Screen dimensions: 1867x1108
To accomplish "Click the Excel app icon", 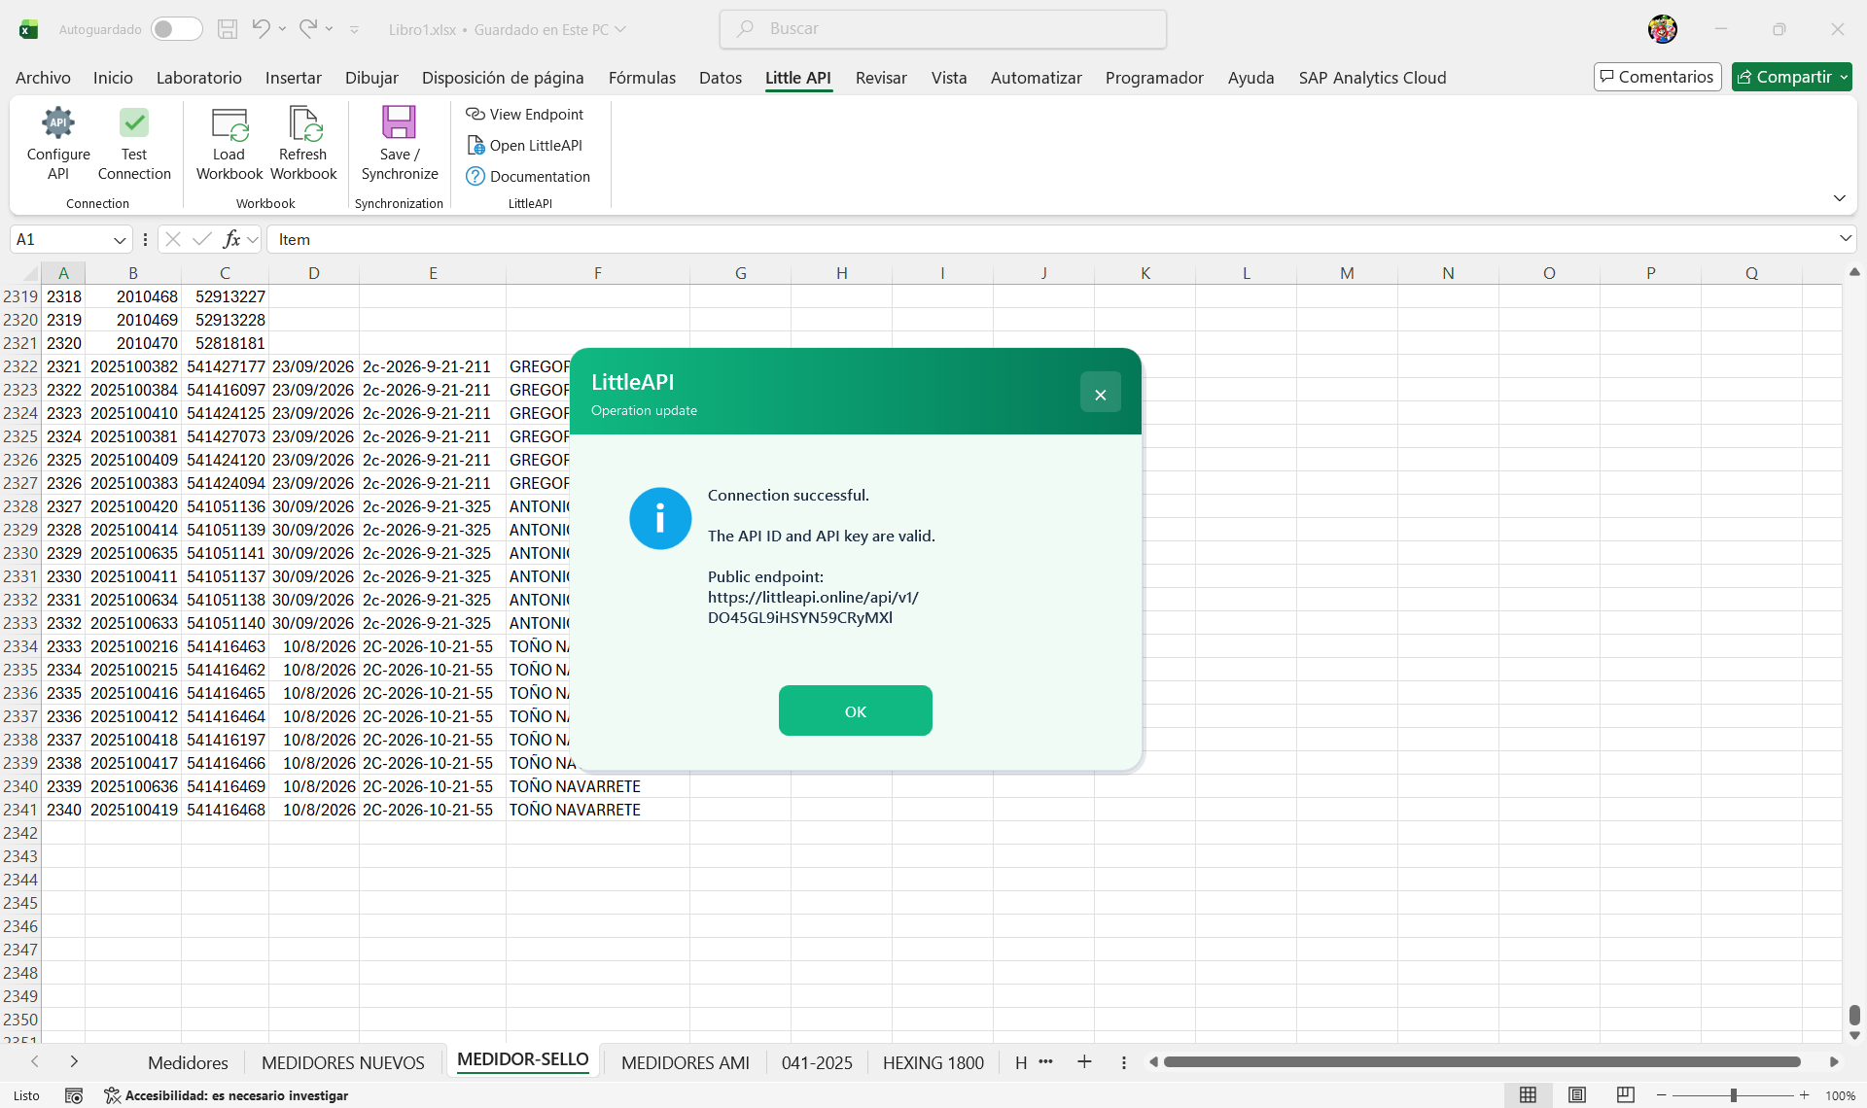I will click(x=28, y=29).
